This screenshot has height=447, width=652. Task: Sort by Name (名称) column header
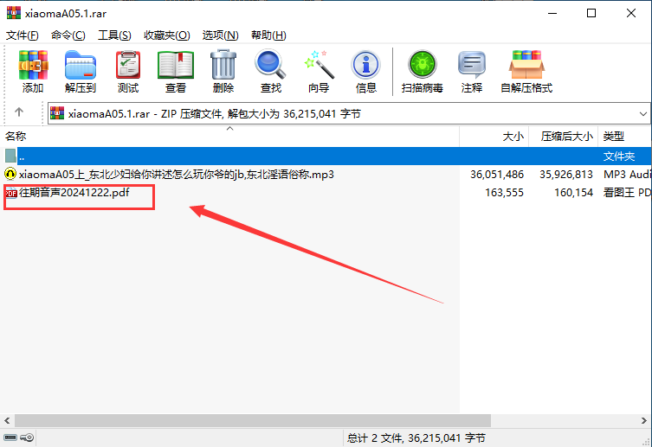click(x=230, y=136)
